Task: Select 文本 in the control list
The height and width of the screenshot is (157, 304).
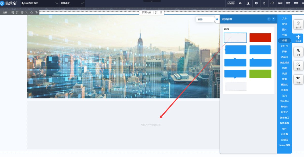Action: point(284,18)
